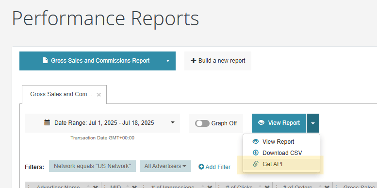Click the plus circle icon for Add Filter
The width and height of the screenshot is (377, 188).
[201, 167]
